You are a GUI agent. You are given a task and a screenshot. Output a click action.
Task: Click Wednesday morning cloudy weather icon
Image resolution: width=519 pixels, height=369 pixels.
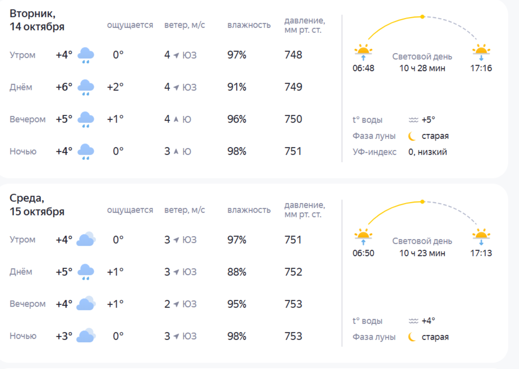tap(86, 240)
